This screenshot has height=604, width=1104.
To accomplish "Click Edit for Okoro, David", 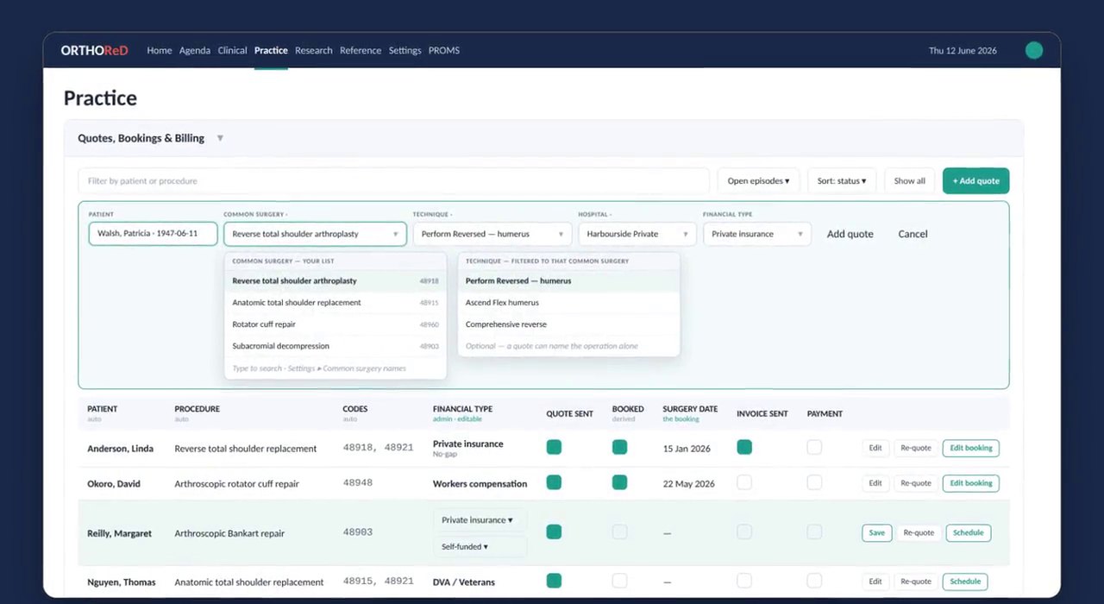I will (875, 483).
